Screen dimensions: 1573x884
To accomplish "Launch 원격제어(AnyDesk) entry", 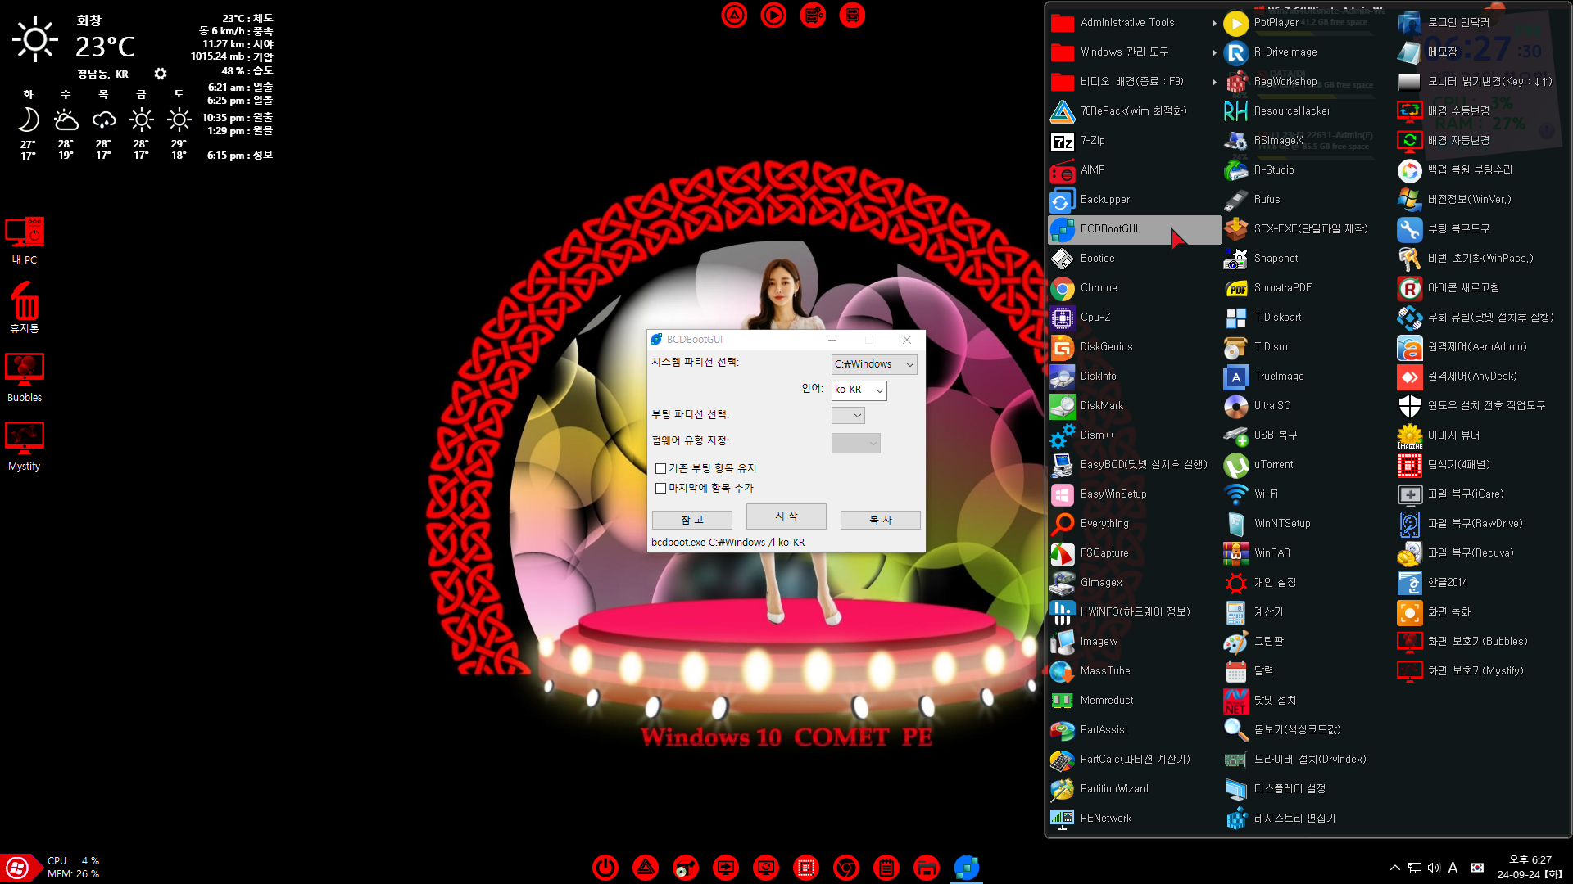I will tap(1481, 377).
